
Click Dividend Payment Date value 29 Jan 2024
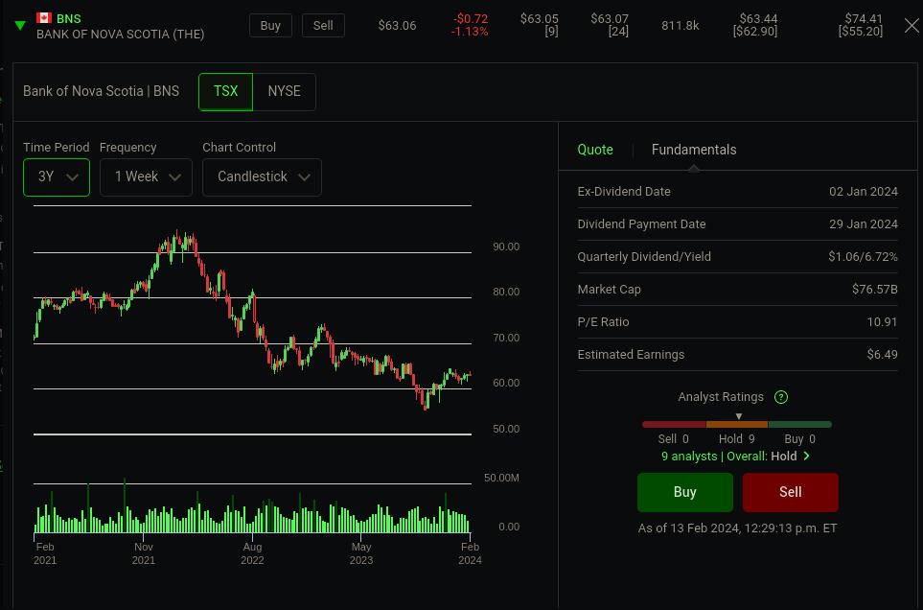point(863,223)
